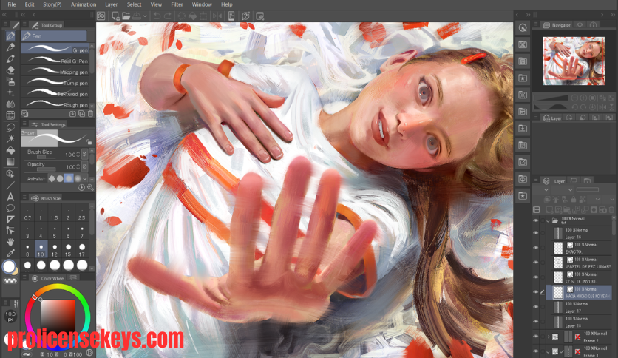Zoom in with Navigator plus icon
The width and height of the screenshot is (618, 358).
[x=583, y=98]
